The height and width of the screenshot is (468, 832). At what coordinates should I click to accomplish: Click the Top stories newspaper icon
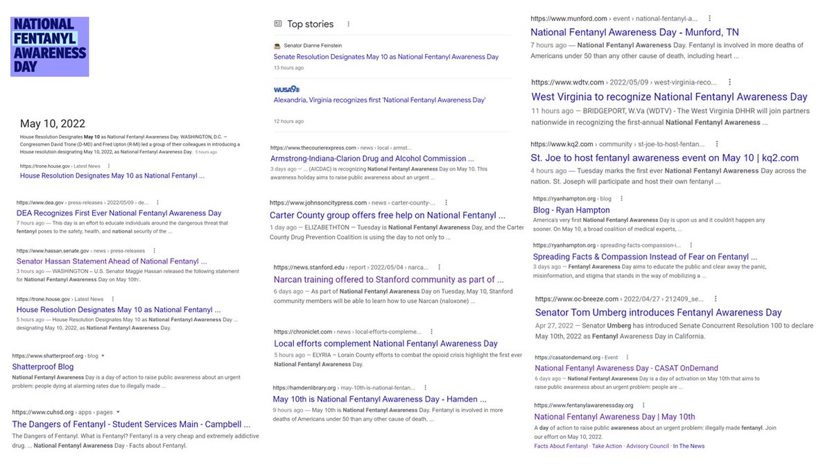pyautogui.click(x=278, y=24)
